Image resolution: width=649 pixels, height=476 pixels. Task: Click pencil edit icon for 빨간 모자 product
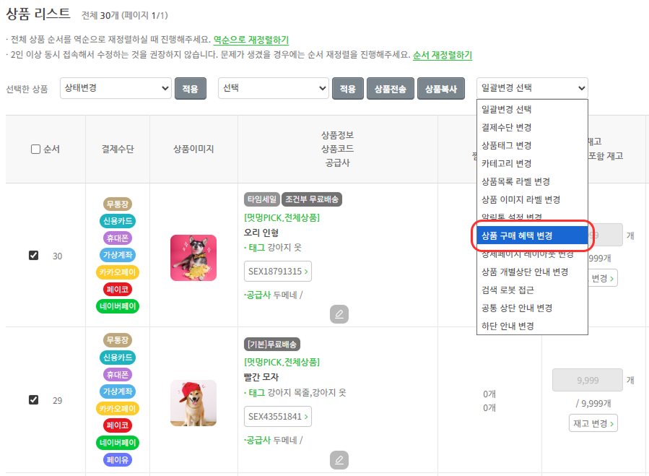click(x=339, y=460)
